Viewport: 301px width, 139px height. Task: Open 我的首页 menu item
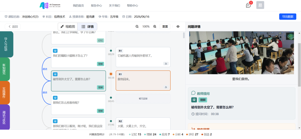click(78, 6)
